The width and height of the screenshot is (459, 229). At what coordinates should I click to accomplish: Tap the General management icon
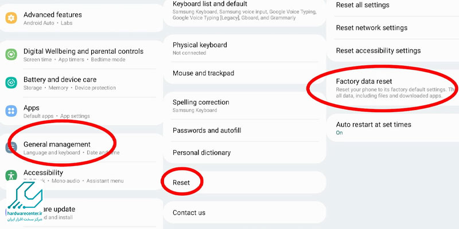tap(11, 148)
